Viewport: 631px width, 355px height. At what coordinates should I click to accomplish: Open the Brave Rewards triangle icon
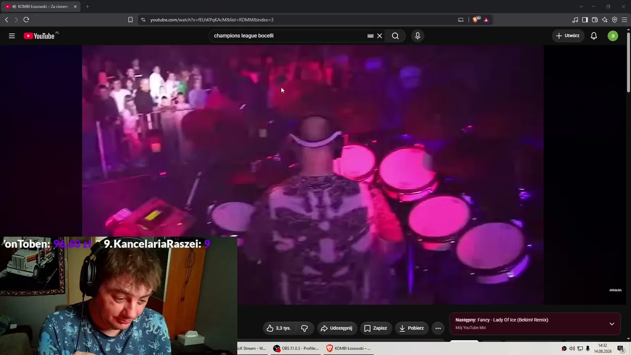486,20
